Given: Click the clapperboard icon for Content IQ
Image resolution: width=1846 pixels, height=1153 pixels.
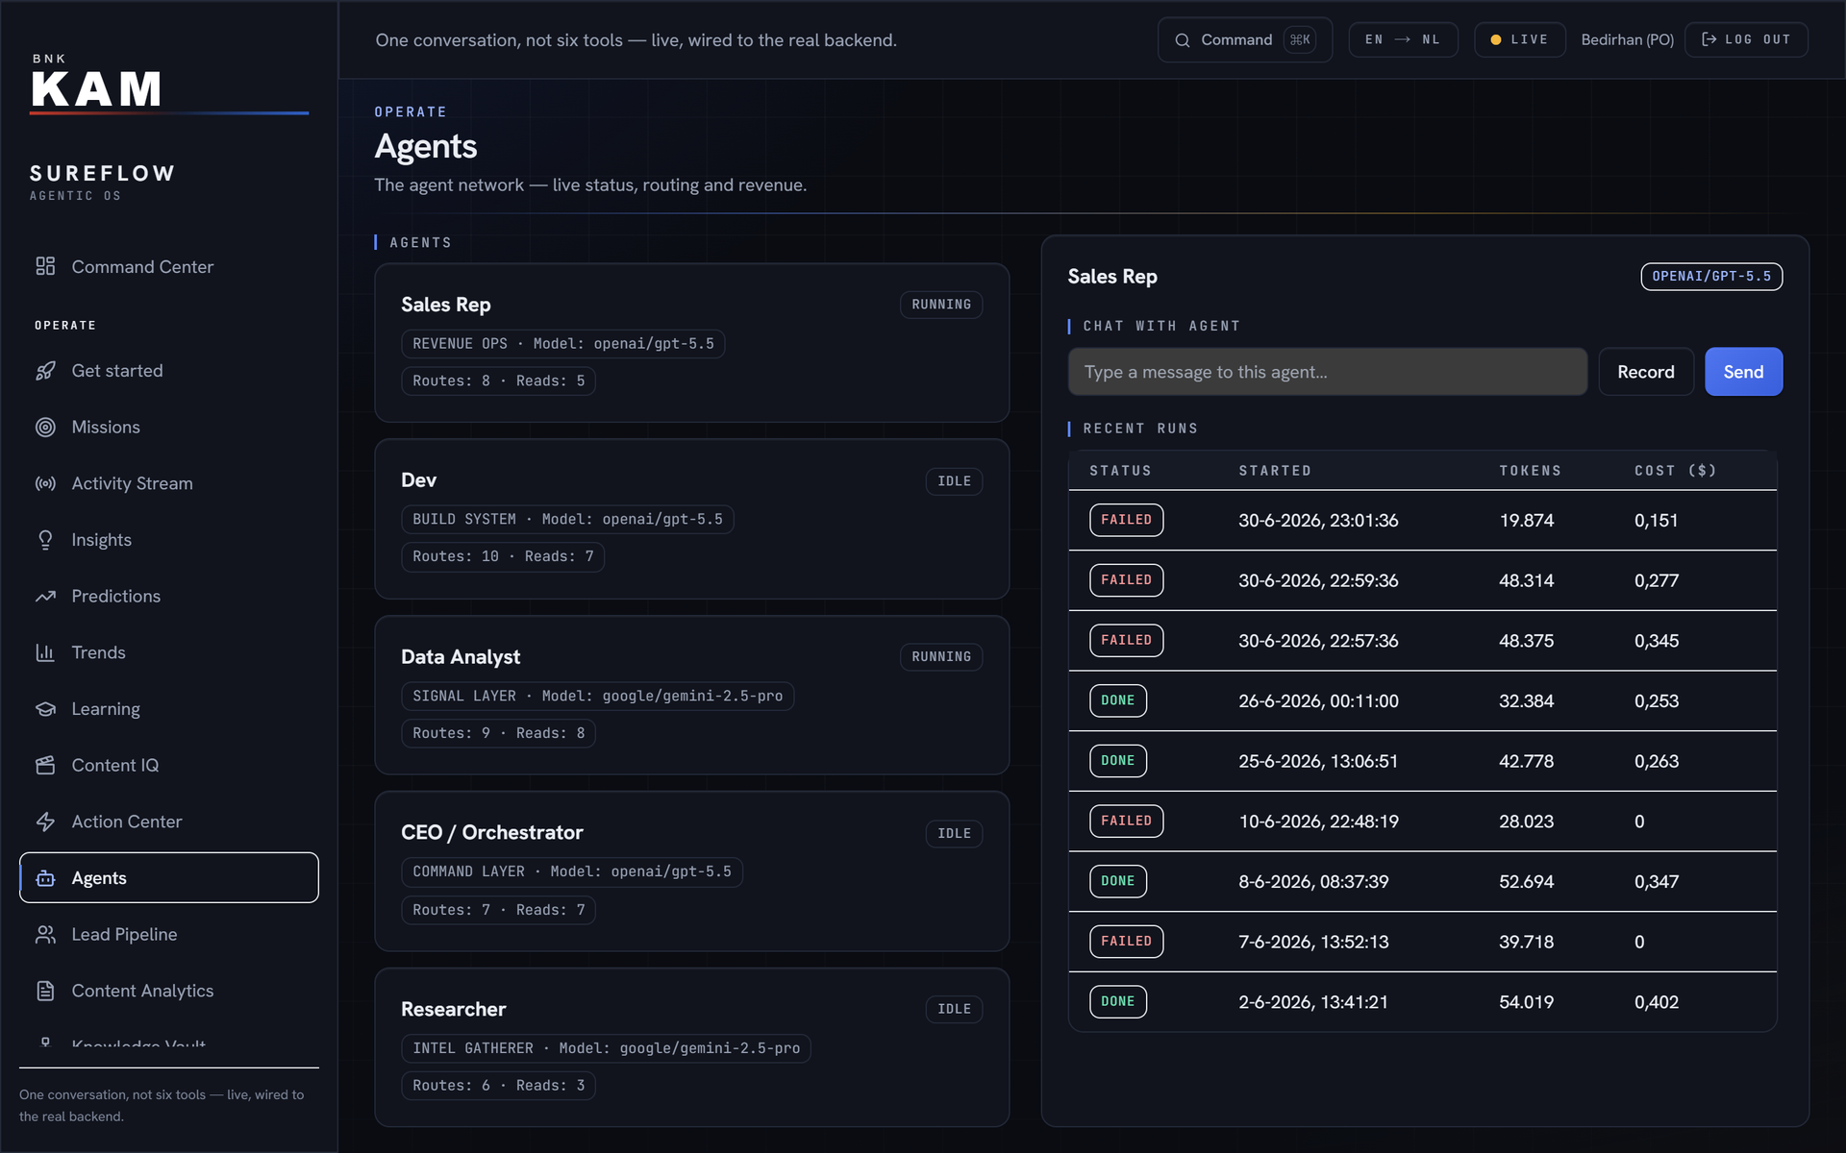Looking at the screenshot, I should click(x=45, y=766).
